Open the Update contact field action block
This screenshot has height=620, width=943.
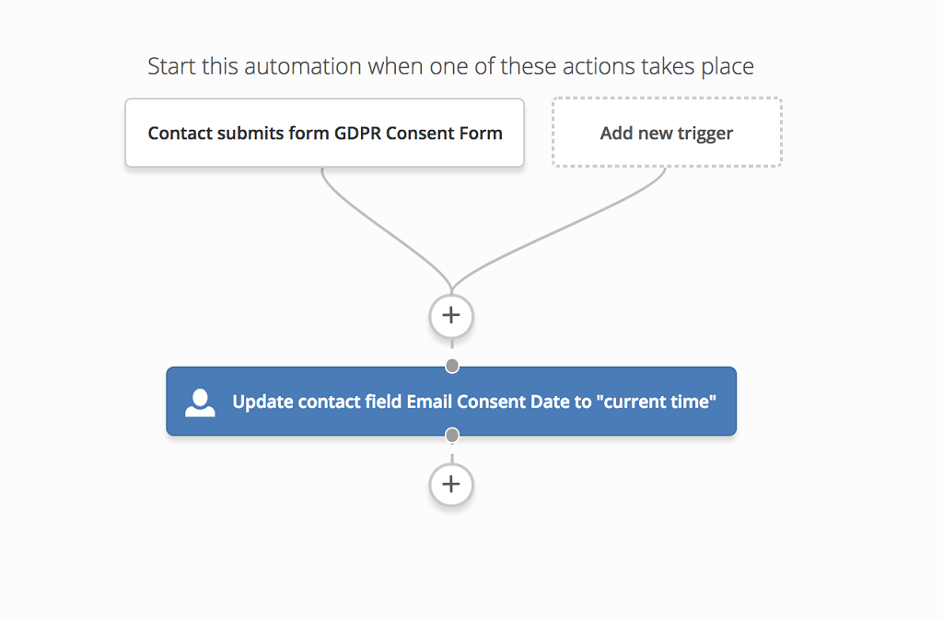pos(451,402)
